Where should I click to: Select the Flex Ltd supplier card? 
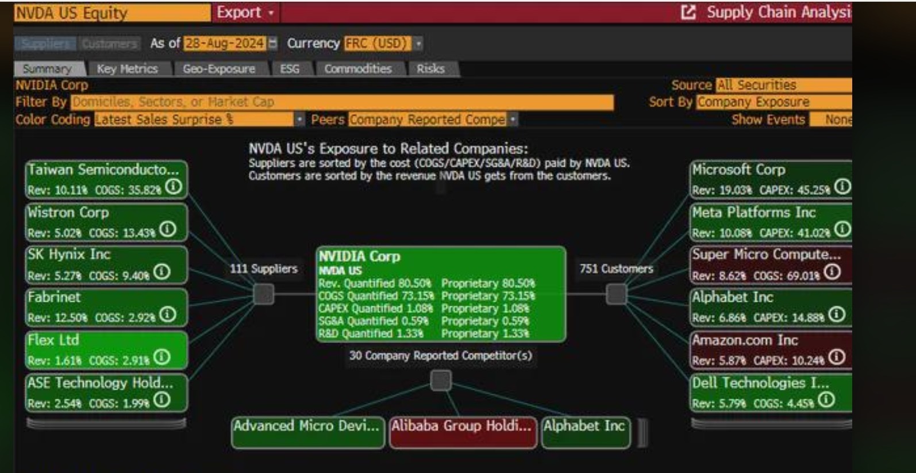(106, 350)
